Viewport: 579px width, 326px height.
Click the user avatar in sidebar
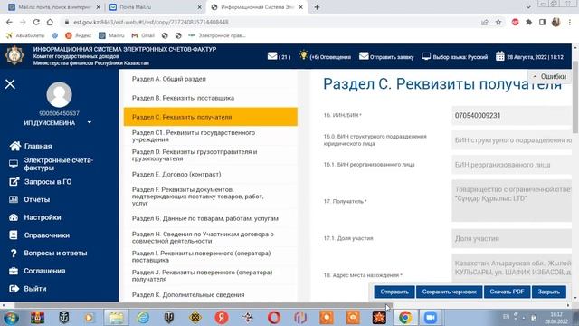click(59, 94)
